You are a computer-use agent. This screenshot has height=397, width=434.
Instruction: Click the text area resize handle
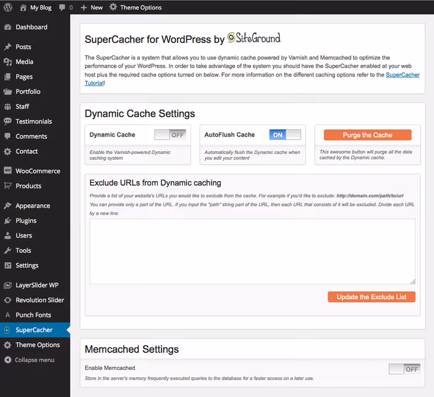click(x=413, y=282)
